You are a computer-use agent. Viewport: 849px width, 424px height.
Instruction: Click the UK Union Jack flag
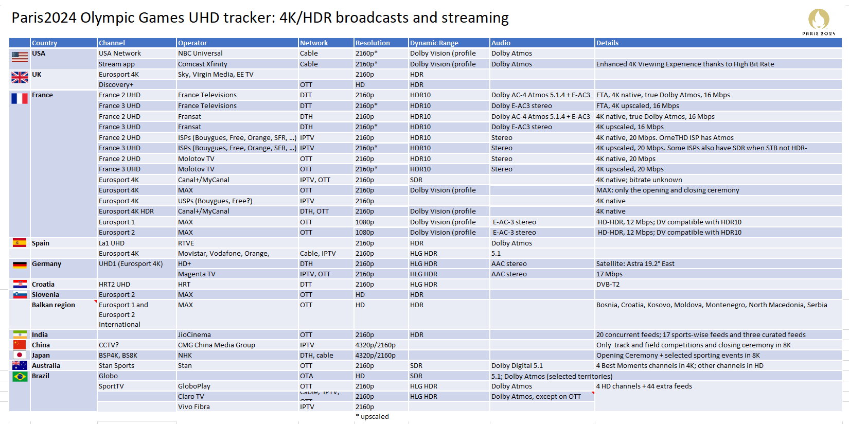tap(20, 77)
